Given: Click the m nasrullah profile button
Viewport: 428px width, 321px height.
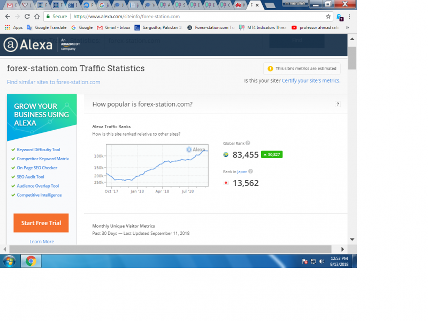Looking at the screenshot, I should [295, 3].
